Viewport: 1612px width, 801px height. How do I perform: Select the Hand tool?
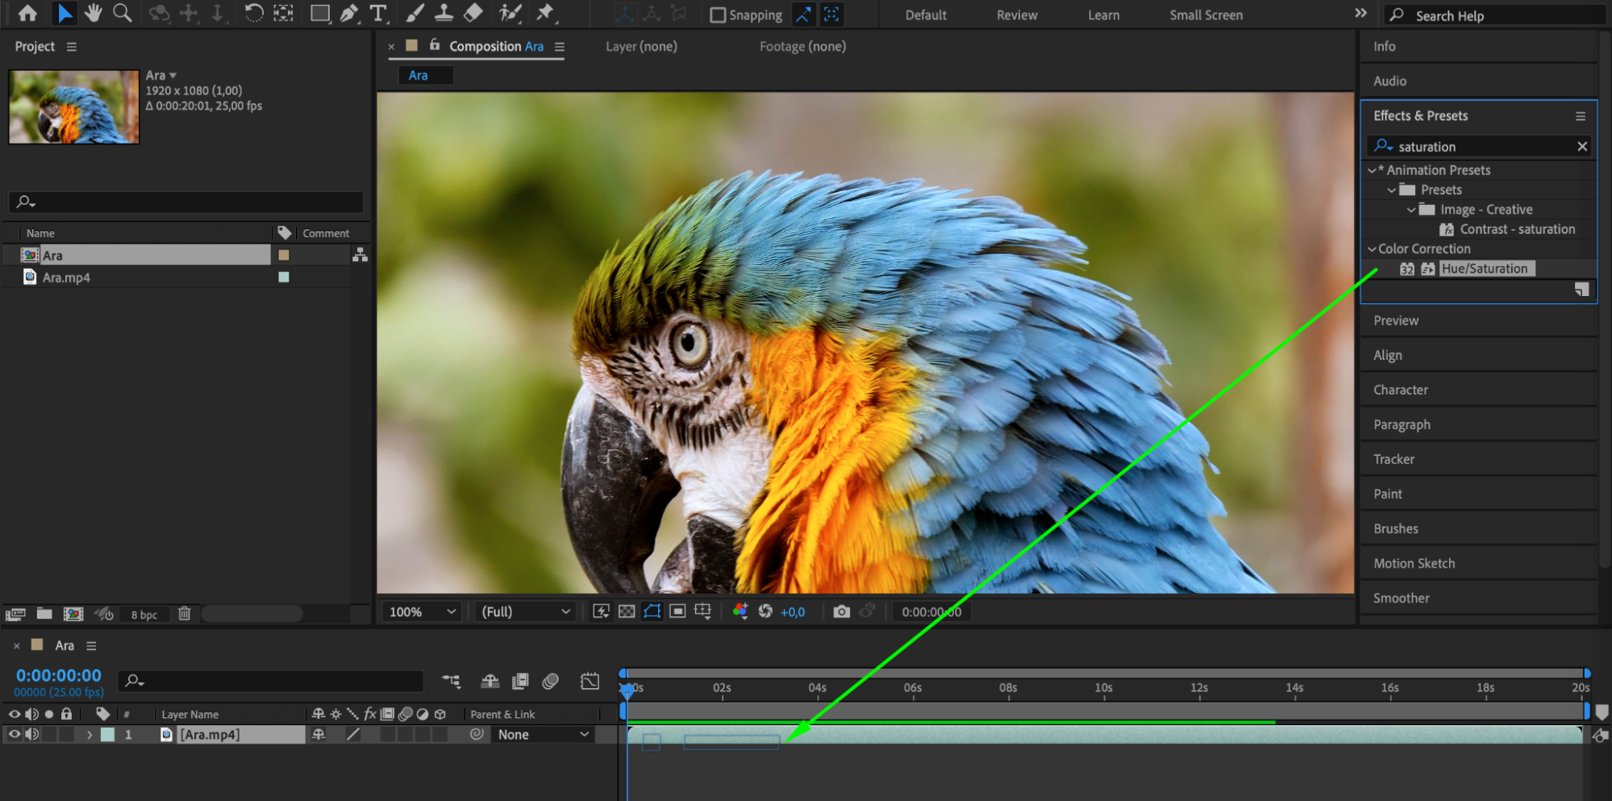pos(94,13)
